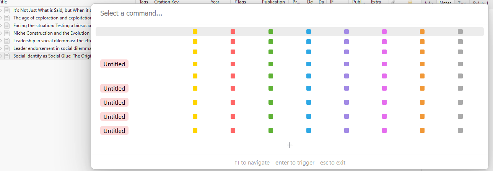Apply orange to the last Untitled tag
This screenshot has width=493, height=171.
coord(422,131)
